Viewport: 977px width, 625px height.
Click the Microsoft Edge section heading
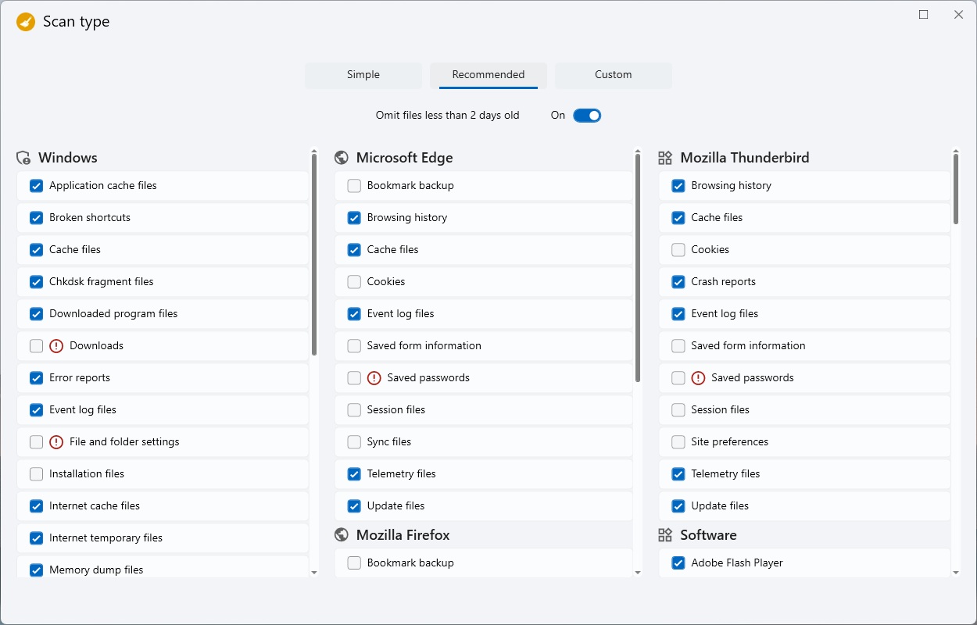[x=405, y=158]
